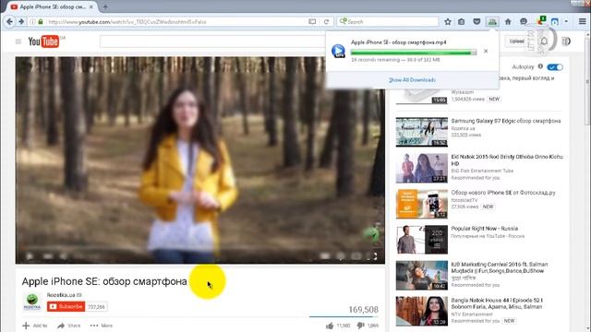Open site identity lock icon in address bar
The height and width of the screenshot is (332, 591).
(x=41, y=22)
